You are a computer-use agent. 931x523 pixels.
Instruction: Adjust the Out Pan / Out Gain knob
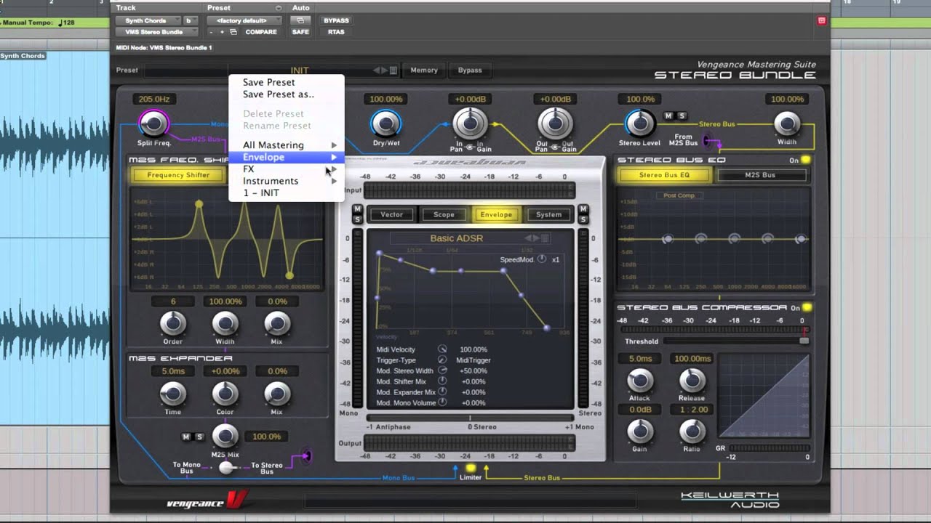[555, 123]
